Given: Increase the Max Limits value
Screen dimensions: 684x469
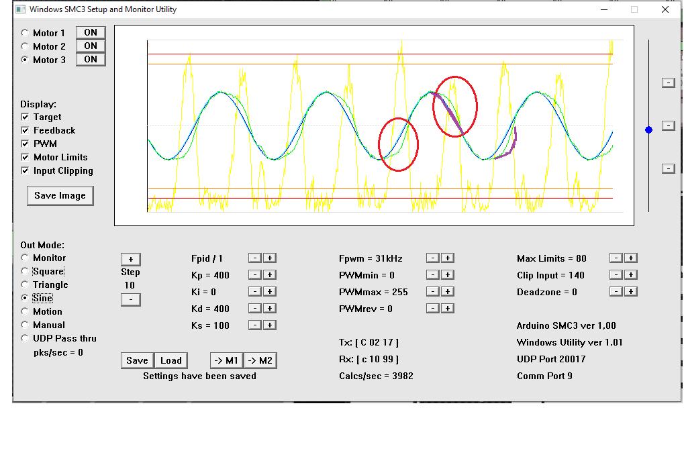Looking at the screenshot, I should click(x=631, y=258).
